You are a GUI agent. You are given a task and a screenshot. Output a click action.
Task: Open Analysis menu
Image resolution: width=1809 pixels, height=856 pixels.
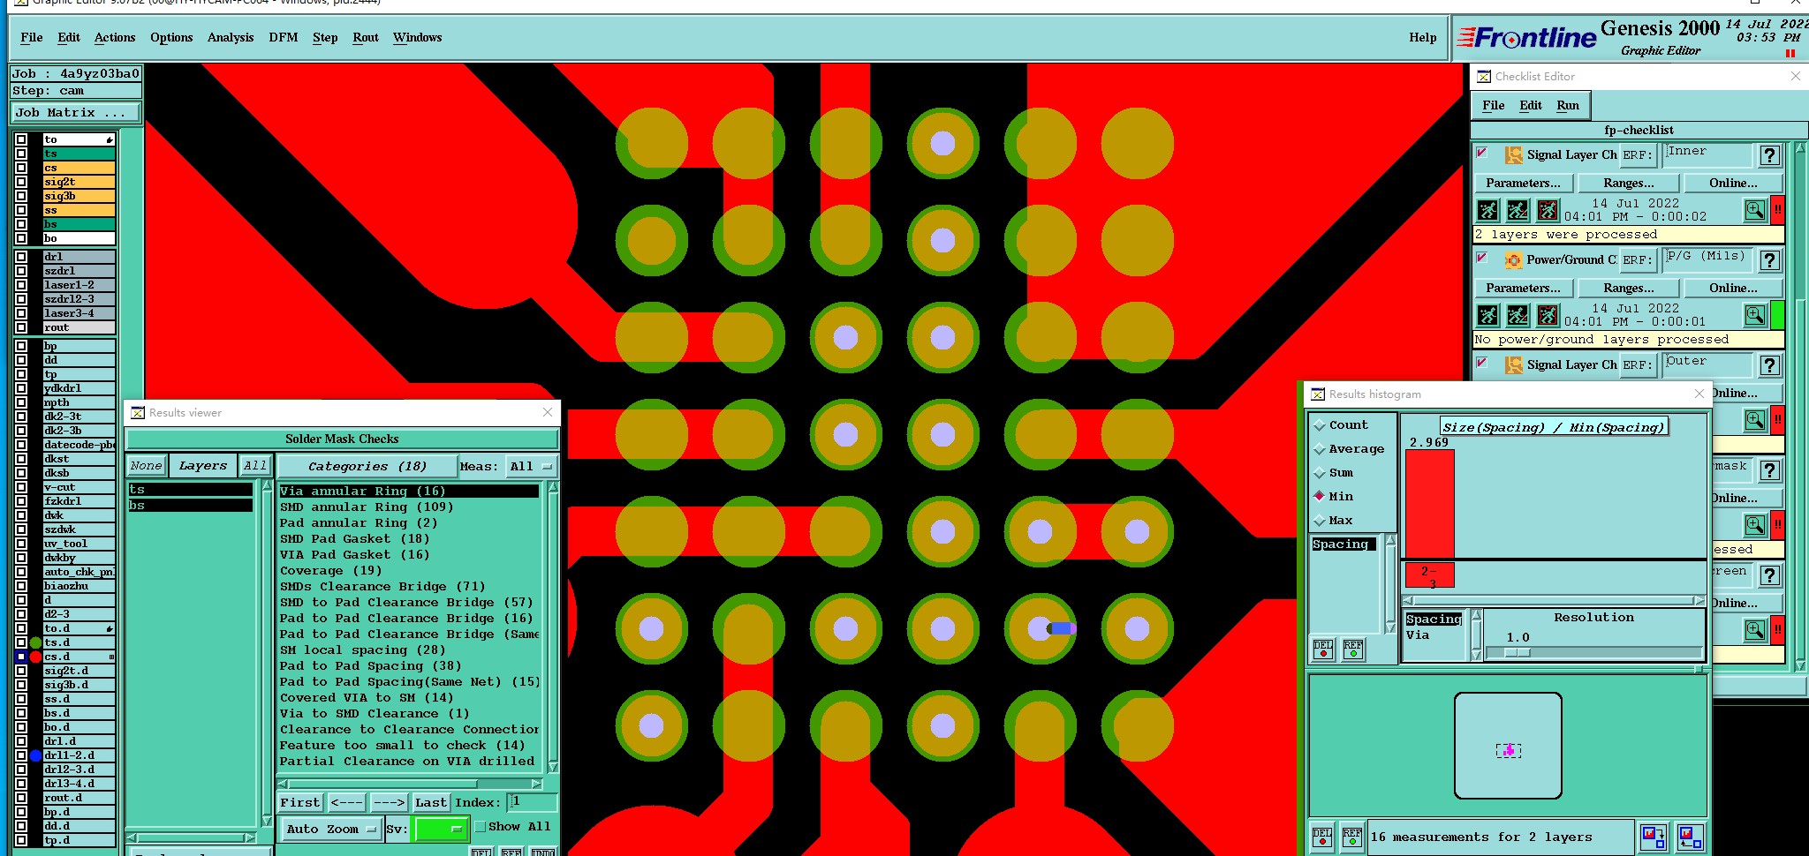tap(231, 37)
